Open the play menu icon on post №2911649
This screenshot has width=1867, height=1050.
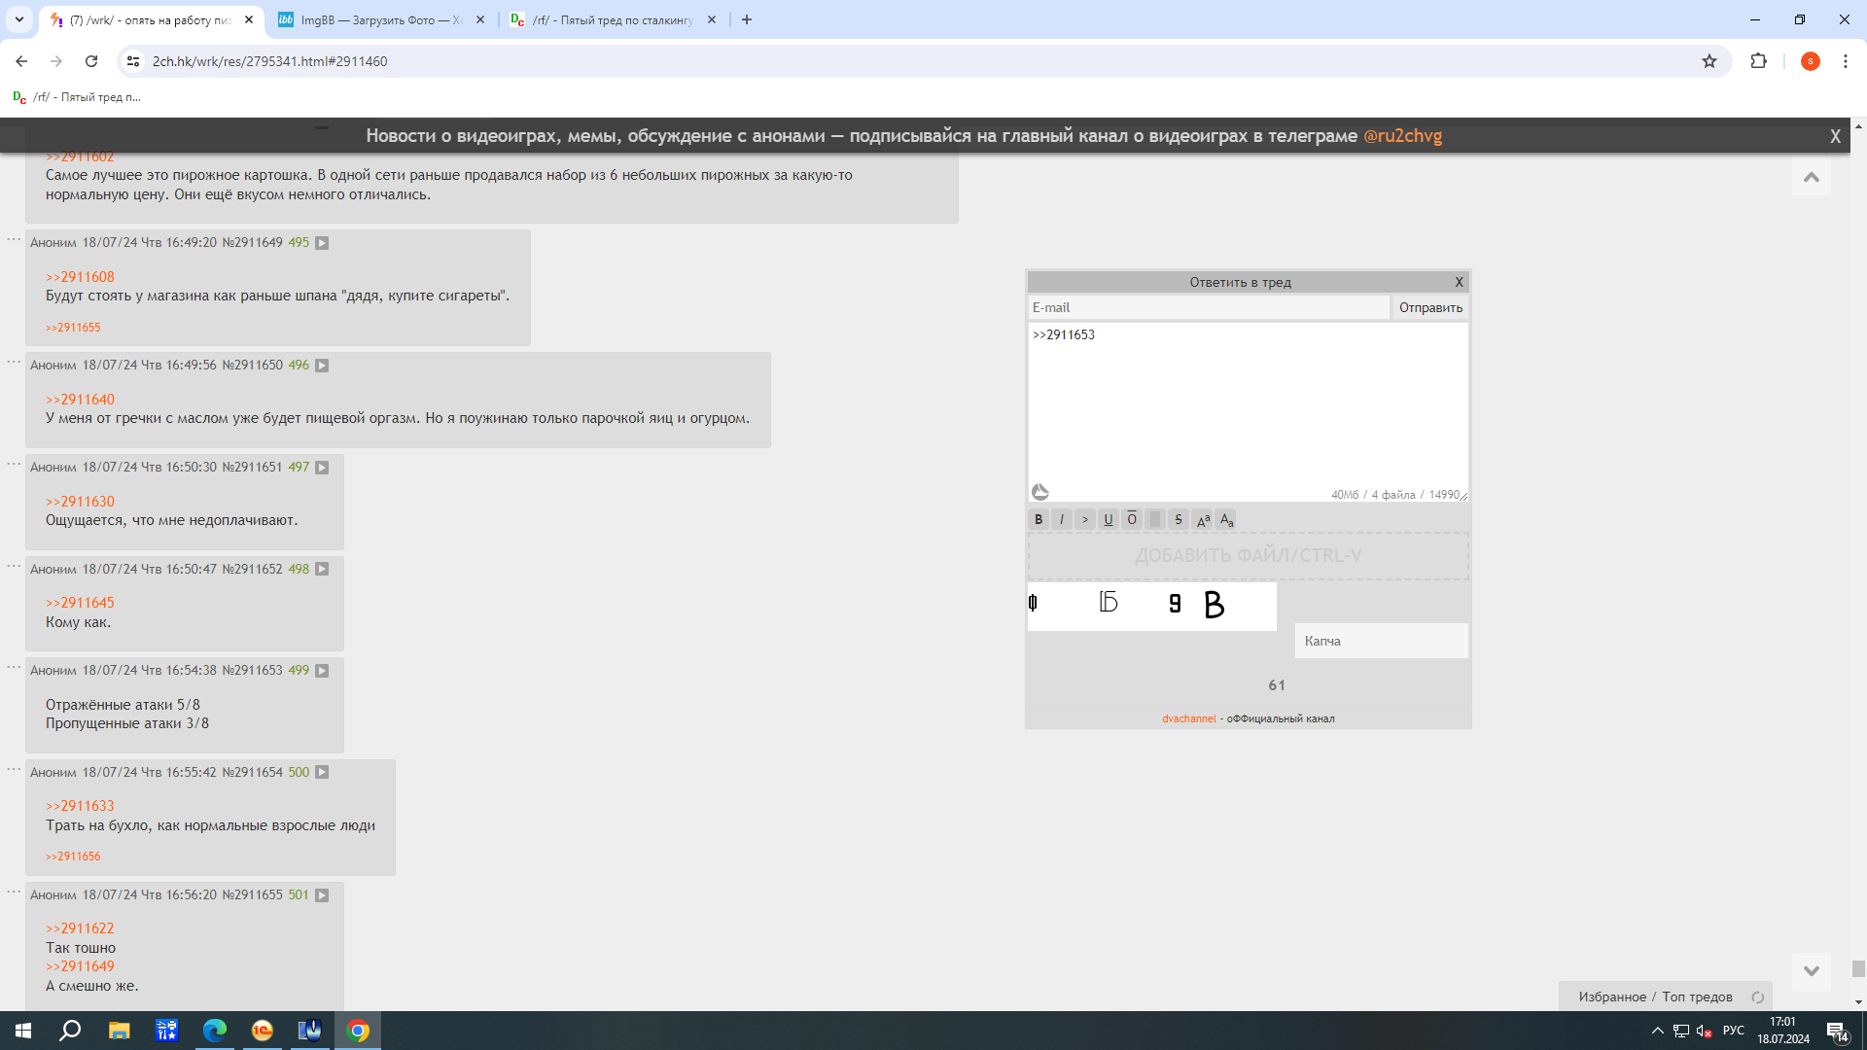click(322, 243)
